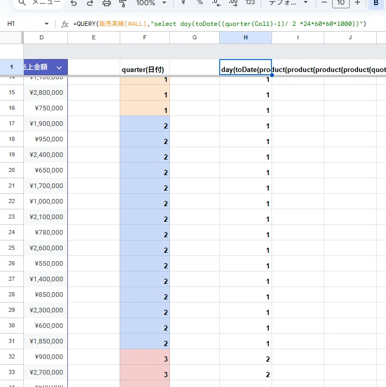Click the print icon
This screenshot has height=387, width=386.
[107, 3]
